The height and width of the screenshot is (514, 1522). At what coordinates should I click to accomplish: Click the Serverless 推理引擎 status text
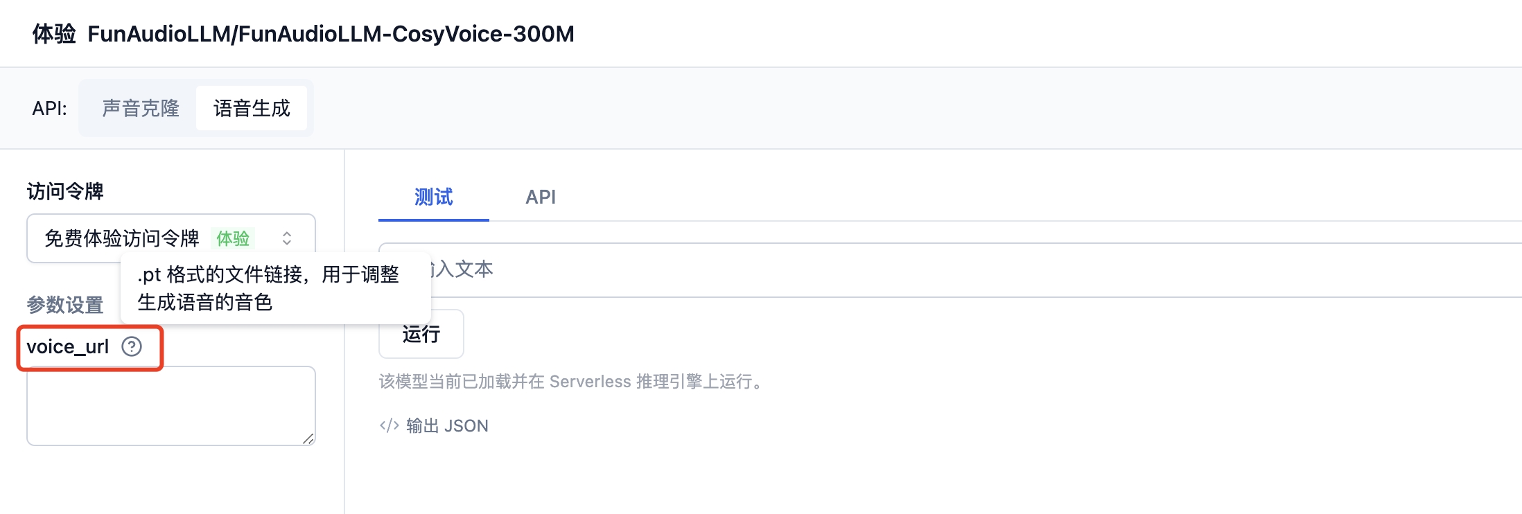point(574,382)
